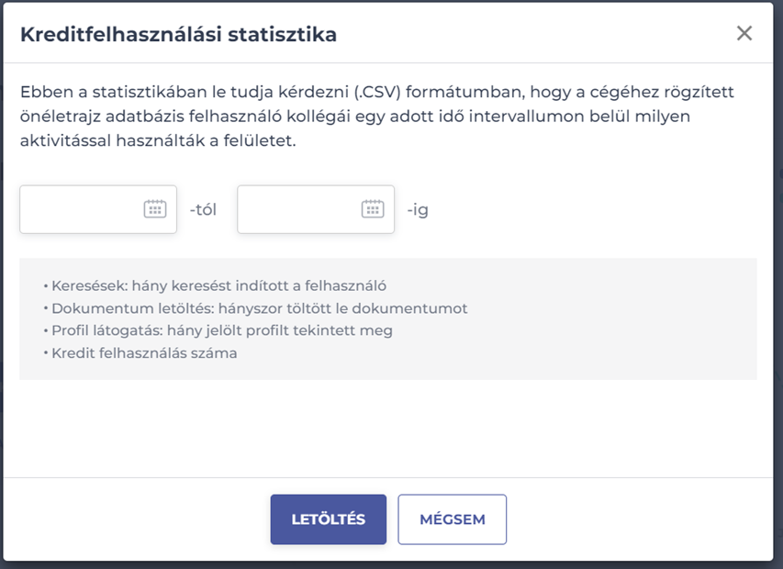Open the calendar picker for the end date

[373, 209]
